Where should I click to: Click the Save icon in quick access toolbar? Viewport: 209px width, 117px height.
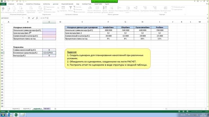(x=5, y=1)
